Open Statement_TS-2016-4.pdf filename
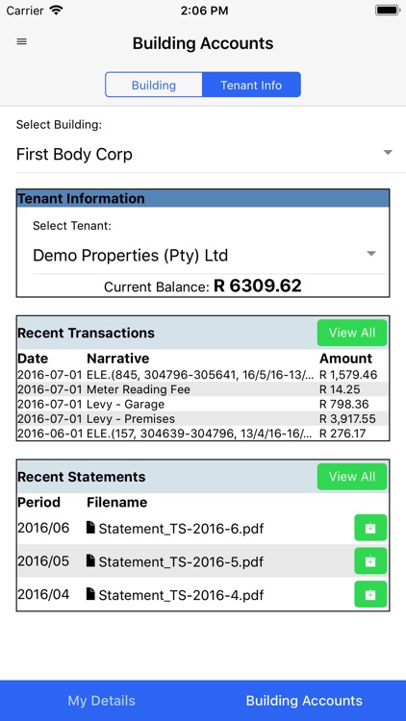The image size is (406, 721). (x=181, y=595)
